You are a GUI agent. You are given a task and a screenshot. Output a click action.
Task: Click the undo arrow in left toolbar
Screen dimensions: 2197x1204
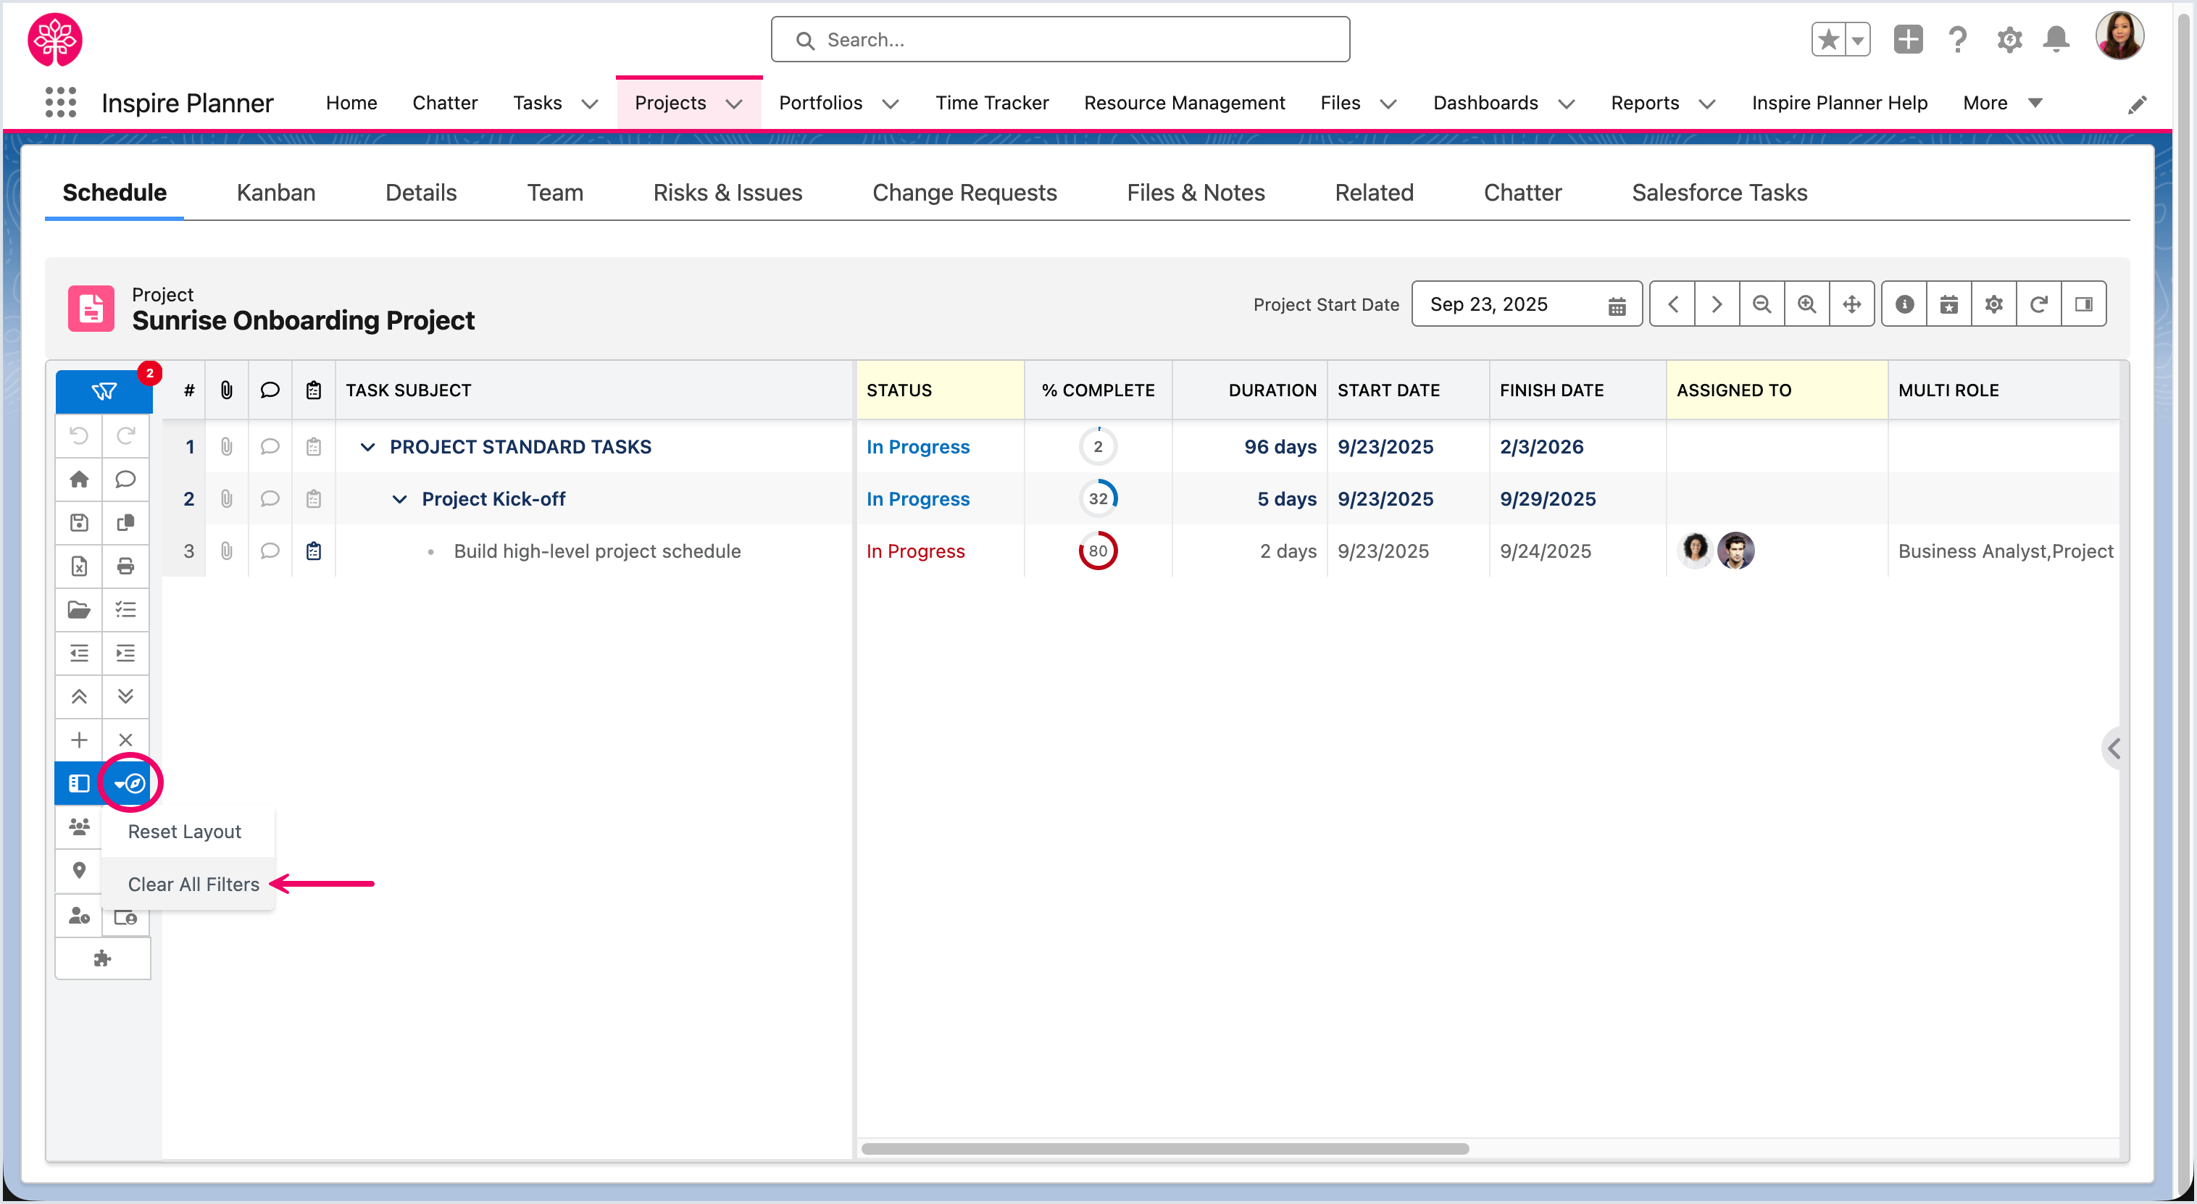click(x=78, y=435)
